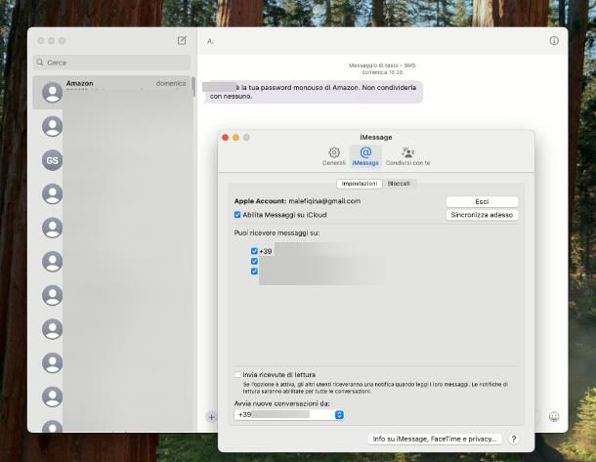Select the Amazon conversation
This screenshot has height=462, width=596.
tap(111, 93)
